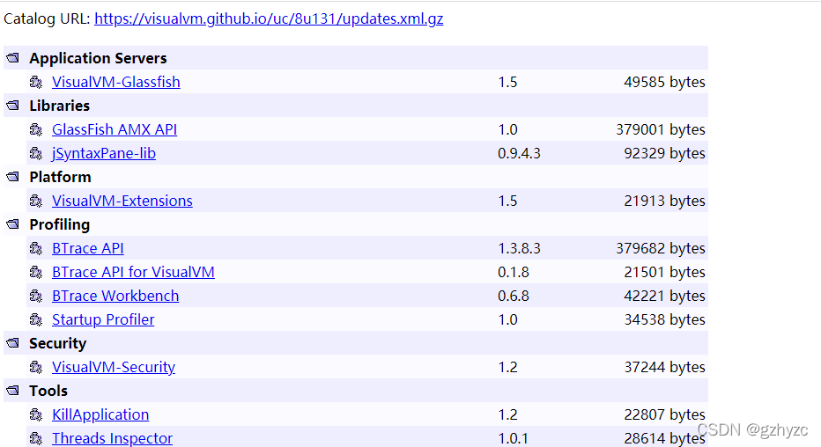Click the plugin icon beside jSyntaxPane-lib
The width and height of the screenshot is (821, 447).
[35, 153]
